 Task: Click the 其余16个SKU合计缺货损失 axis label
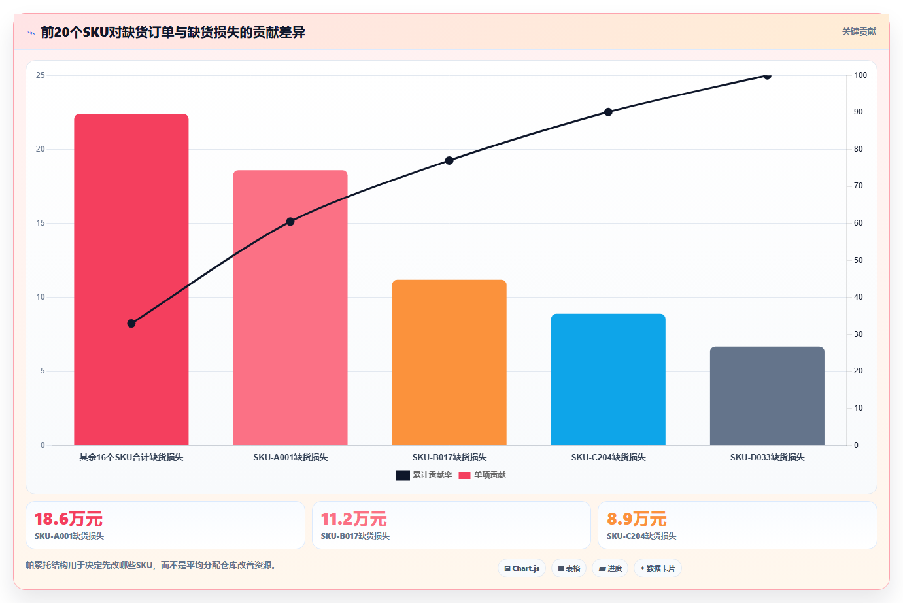[x=131, y=457]
